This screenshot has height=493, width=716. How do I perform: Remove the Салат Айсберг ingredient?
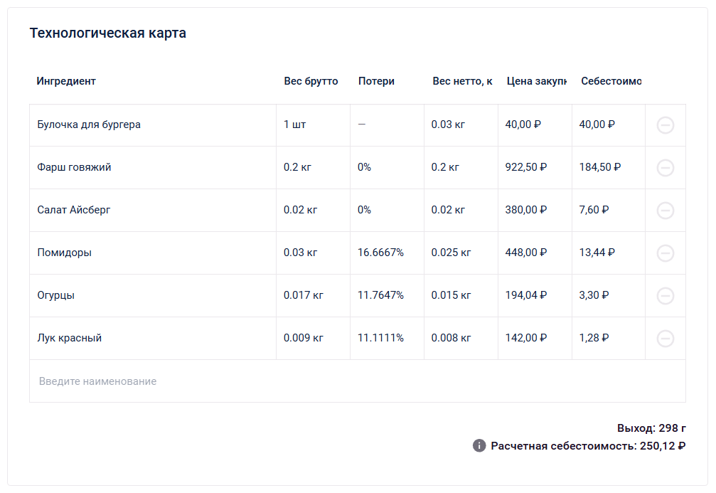pos(666,211)
